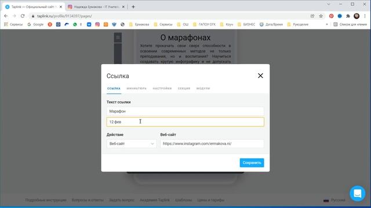Image resolution: width=371 pixels, height=208 pixels.
Task: Save the link with the Сохранить button
Action: (252, 163)
